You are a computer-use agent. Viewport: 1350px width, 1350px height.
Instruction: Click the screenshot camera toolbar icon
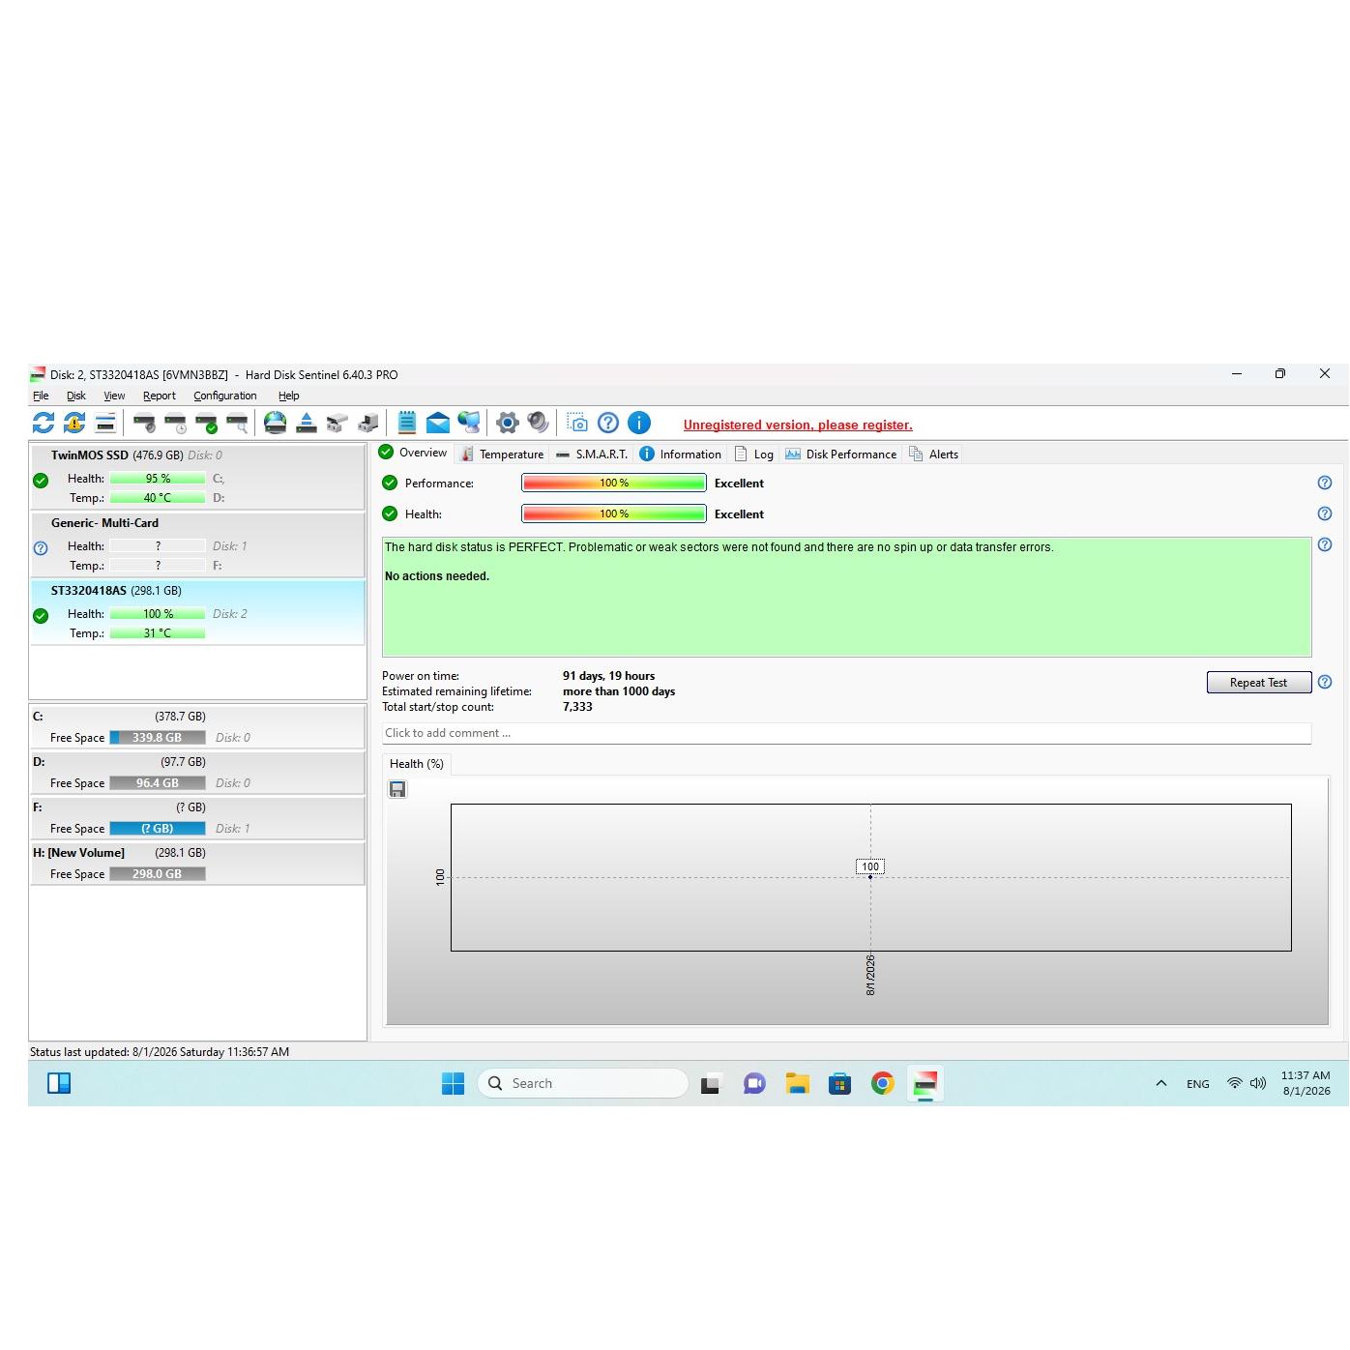[x=577, y=423]
